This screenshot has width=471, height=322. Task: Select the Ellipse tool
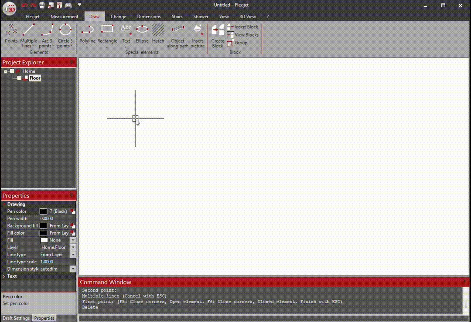(142, 34)
